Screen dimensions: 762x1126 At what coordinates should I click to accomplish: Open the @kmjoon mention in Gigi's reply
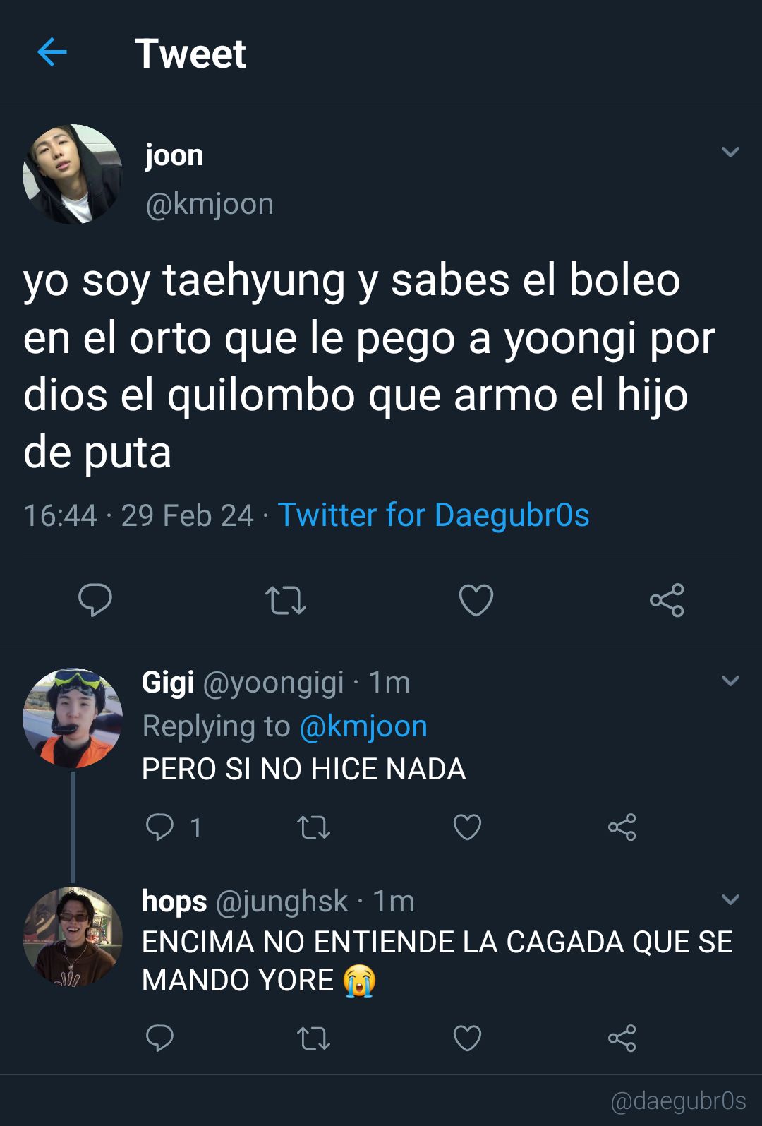point(363,726)
